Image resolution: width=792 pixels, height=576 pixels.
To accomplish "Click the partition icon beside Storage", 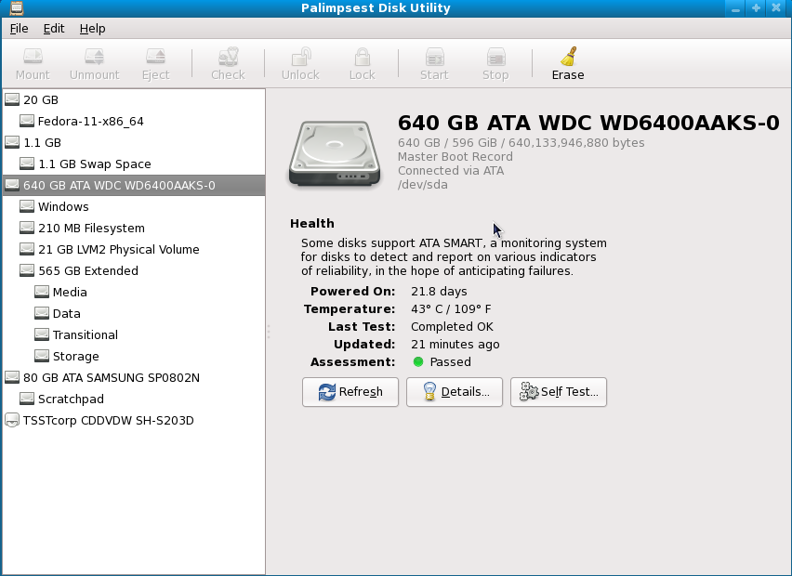I will tap(42, 356).
